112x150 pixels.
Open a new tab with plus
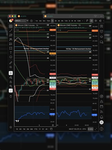[x=72, y=16]
